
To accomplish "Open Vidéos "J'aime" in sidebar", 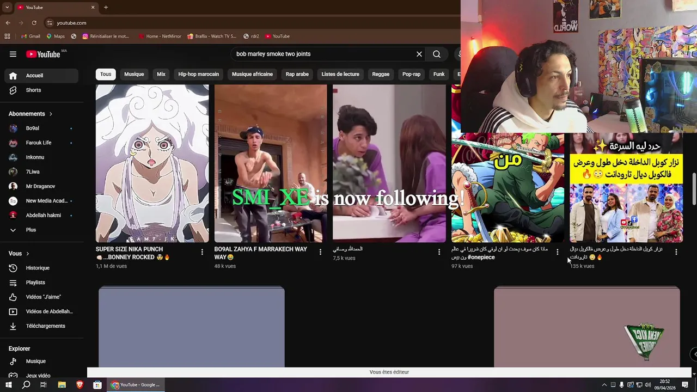I will 44,297.
